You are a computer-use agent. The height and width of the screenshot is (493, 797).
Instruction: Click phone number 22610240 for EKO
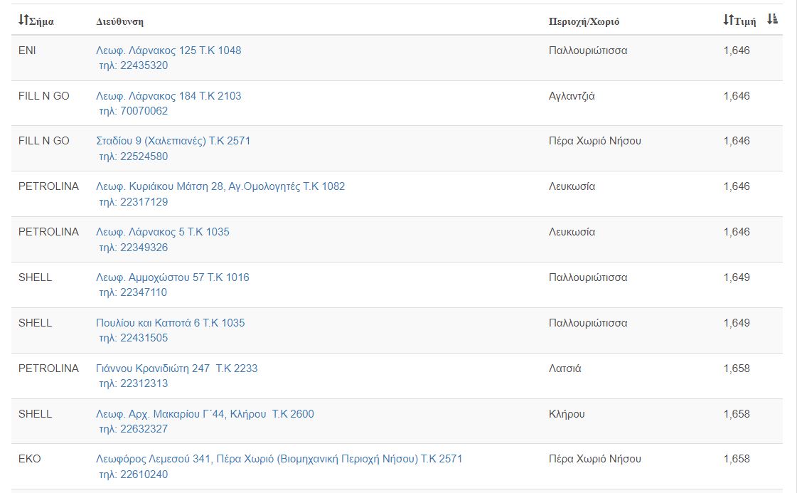[134, 475]
